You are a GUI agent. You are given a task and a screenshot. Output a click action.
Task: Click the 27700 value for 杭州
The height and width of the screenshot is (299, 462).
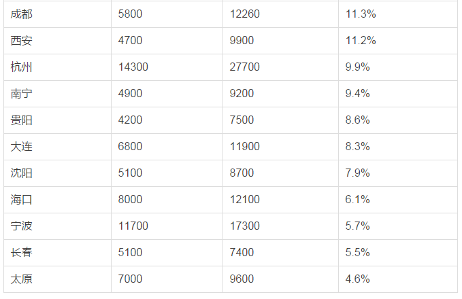tap(246, 67)
